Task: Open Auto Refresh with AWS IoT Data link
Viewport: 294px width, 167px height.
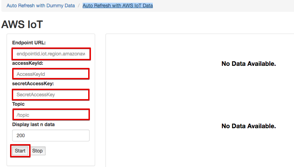Action: 118,6
